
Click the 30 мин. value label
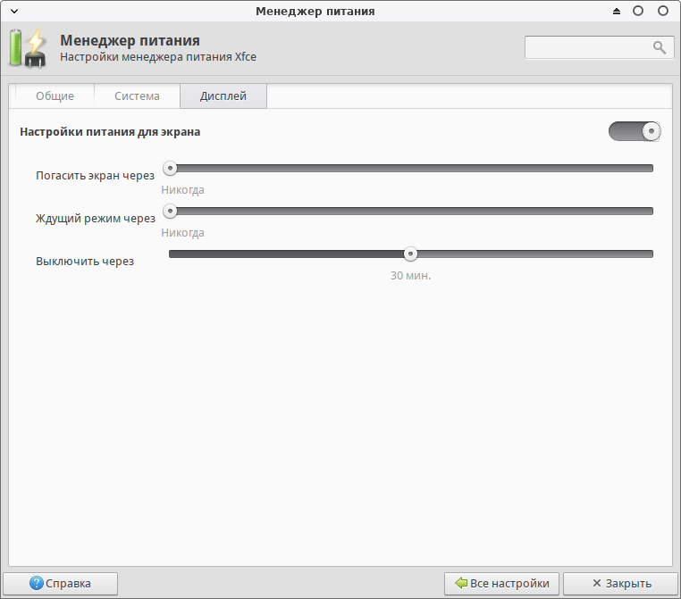click(410, 276)
